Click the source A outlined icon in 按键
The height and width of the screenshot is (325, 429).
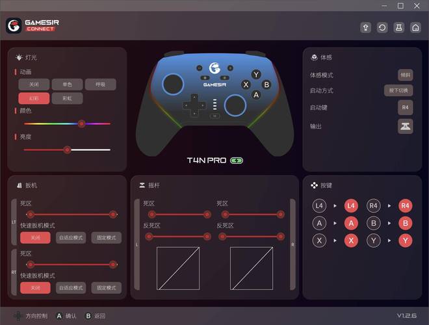click(319, 223)
